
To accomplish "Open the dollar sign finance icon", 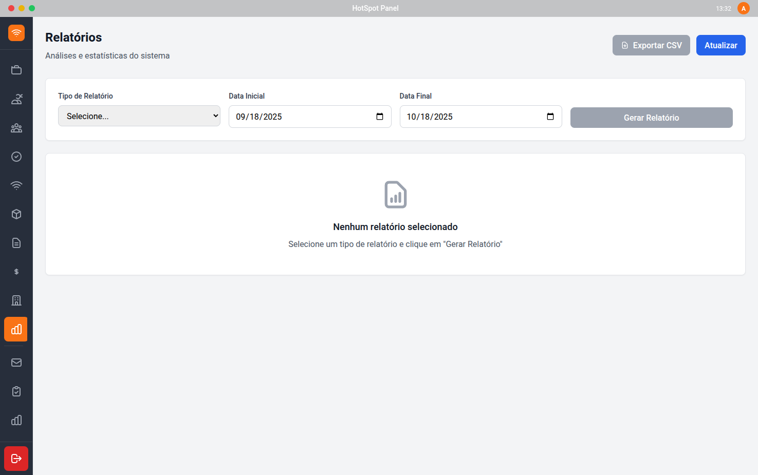I will [x=16, y=272].
